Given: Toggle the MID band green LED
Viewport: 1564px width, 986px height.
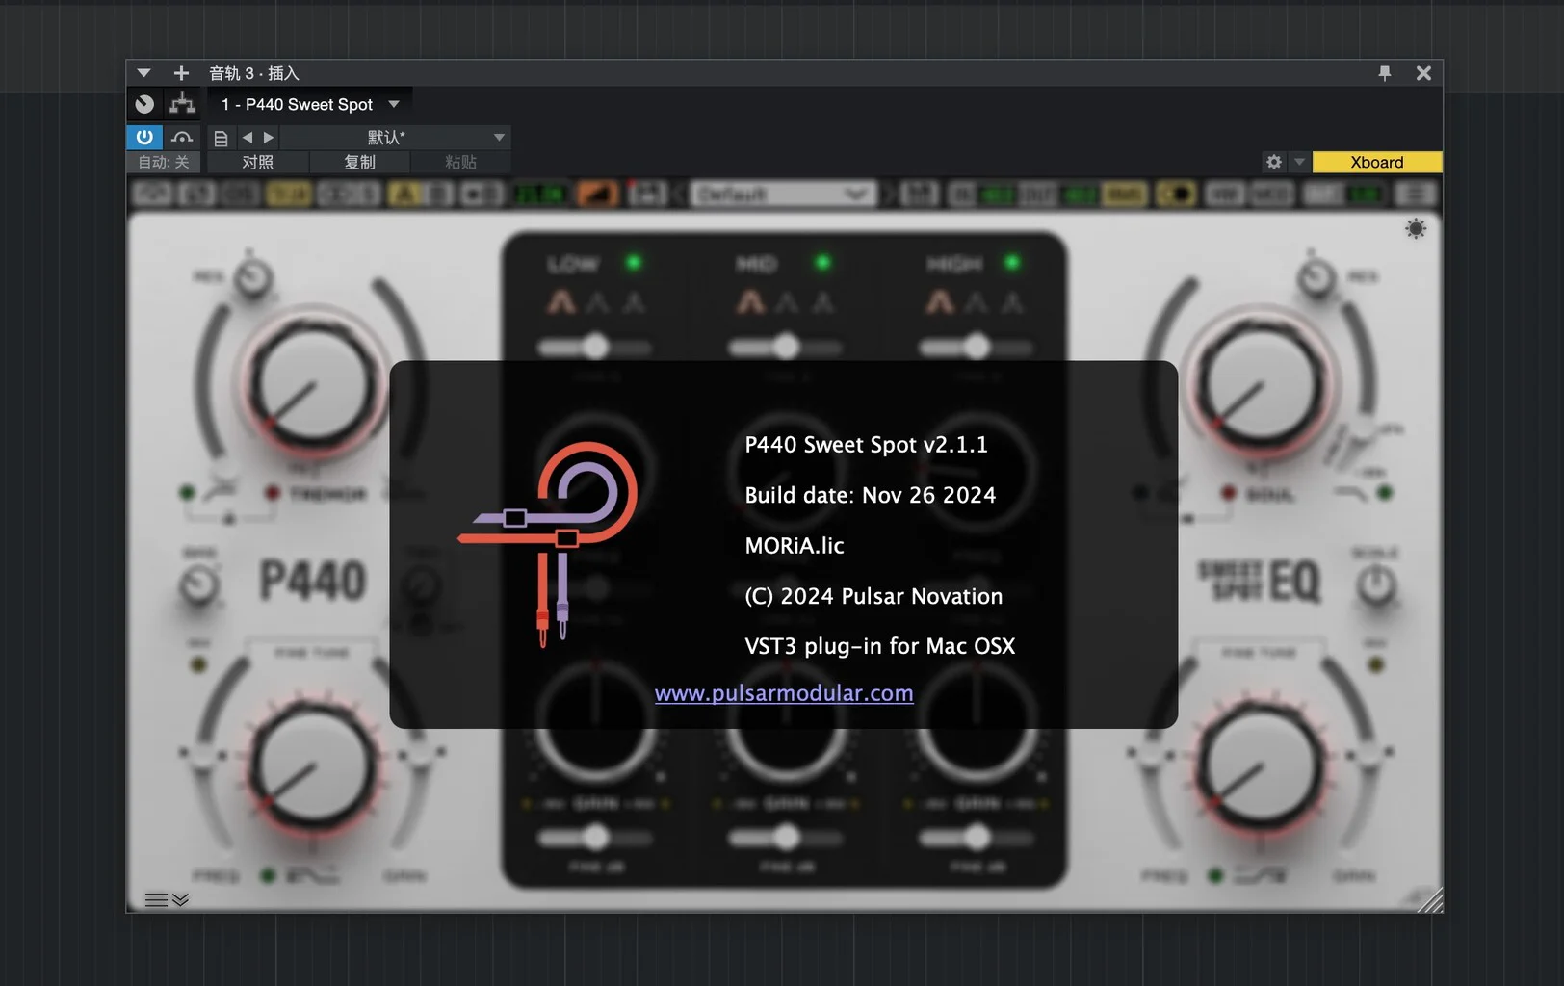Looking at the screenshot, I should coord(822,262).
